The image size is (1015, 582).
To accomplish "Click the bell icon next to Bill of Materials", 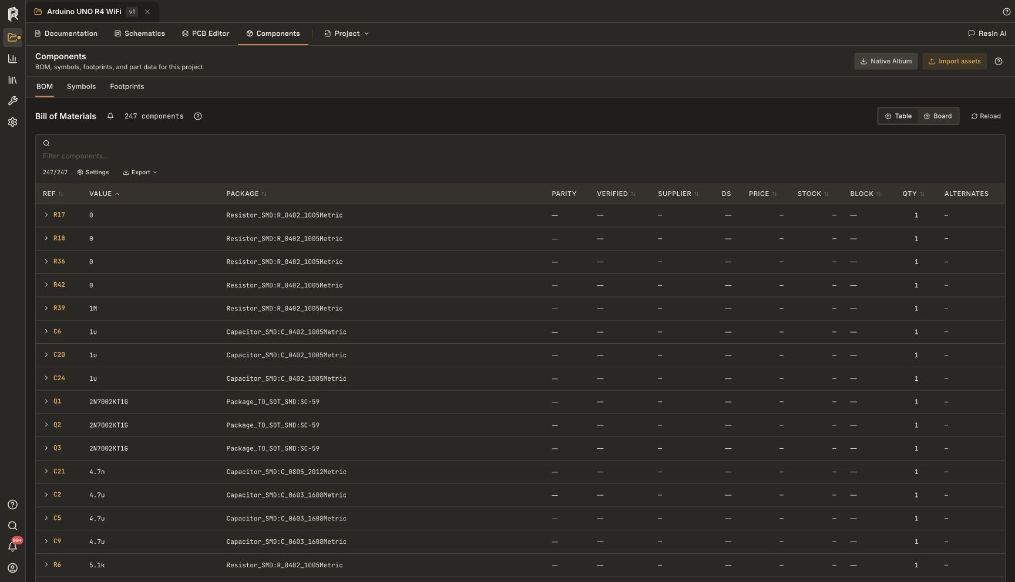I will 110,116.
